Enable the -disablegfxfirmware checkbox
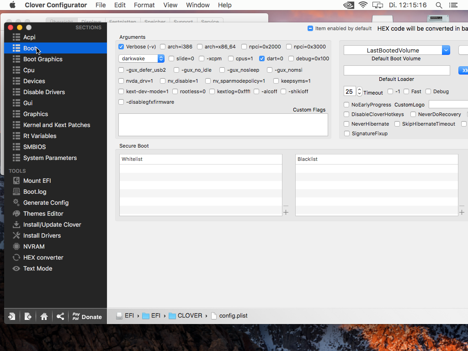Image resolution: width=468 pixels, height=351 pixels. (x=121, y=102)
